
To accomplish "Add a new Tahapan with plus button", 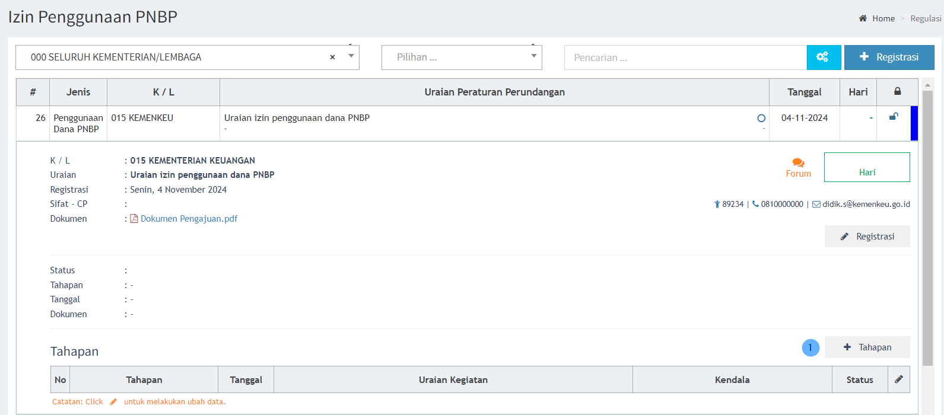I will coord(867,347).
